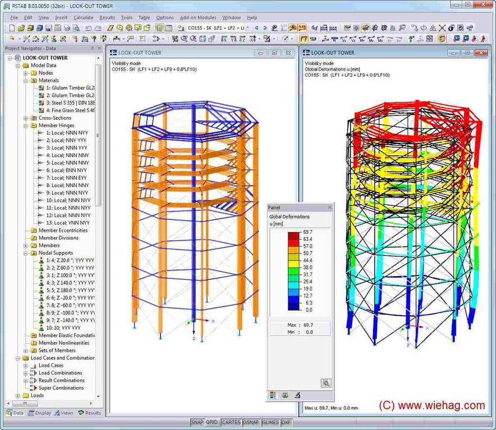Toggle GLINES in status bar
This screenshot has height=430, width=496.
270,422
